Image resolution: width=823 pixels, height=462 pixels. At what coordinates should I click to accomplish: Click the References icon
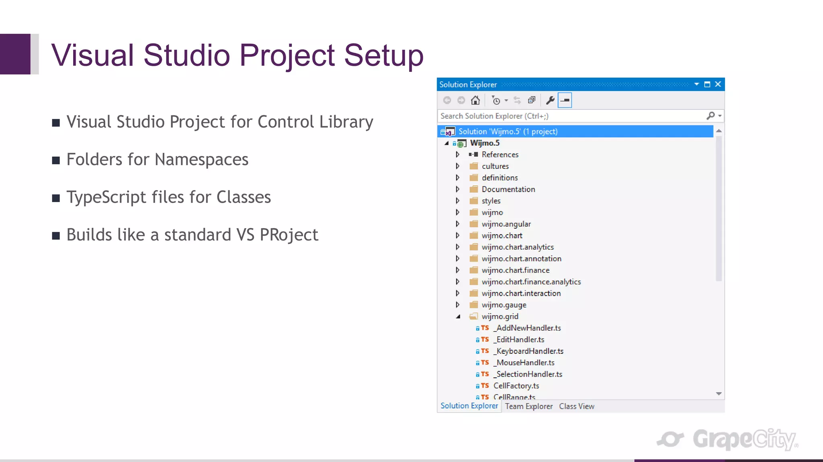[x=473, y=154]
